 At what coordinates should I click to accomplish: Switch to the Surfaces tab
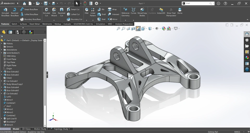click(x=23, y=24)
